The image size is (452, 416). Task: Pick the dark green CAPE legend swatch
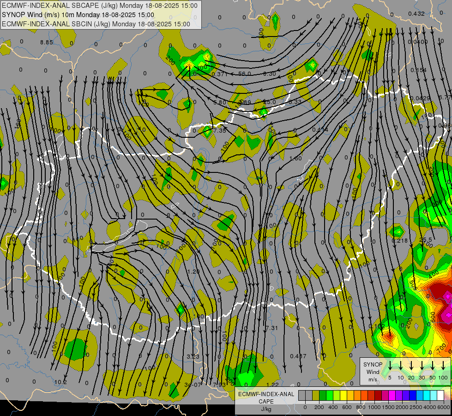click(323, 396)
